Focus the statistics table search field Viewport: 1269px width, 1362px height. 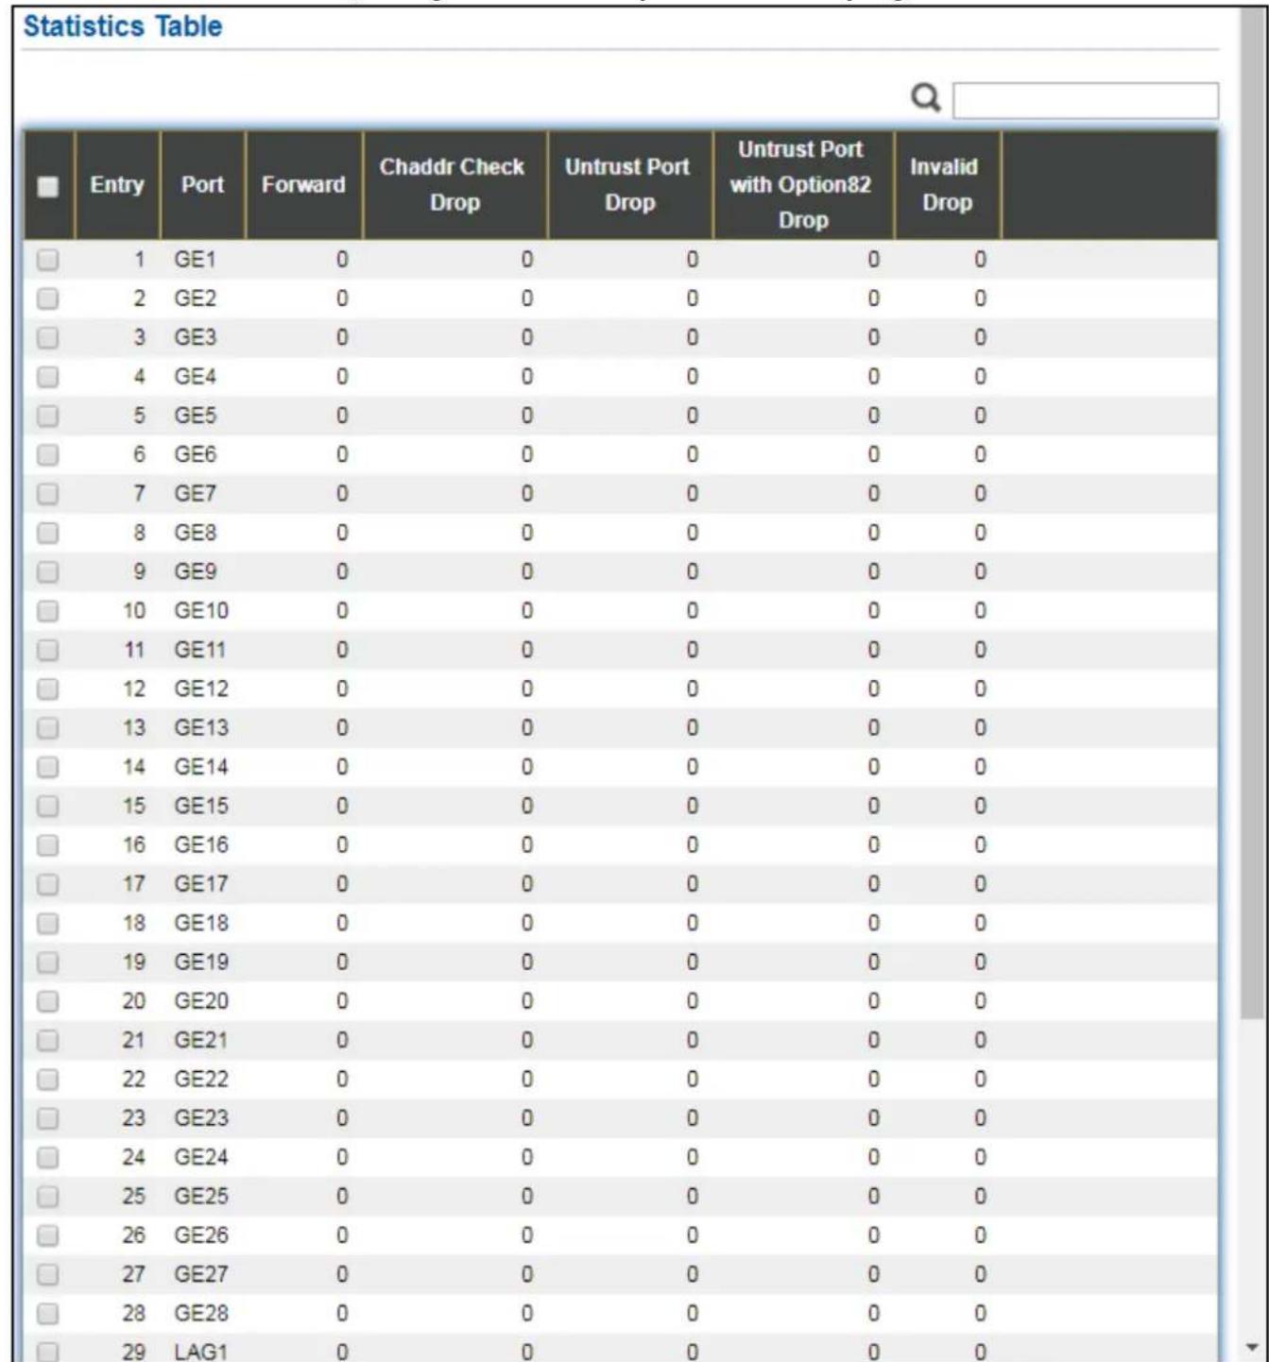tap(1086, 100)
